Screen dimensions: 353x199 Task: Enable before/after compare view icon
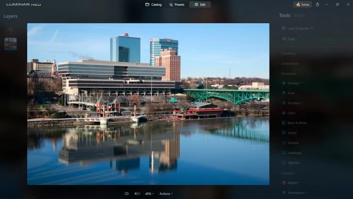137,194
